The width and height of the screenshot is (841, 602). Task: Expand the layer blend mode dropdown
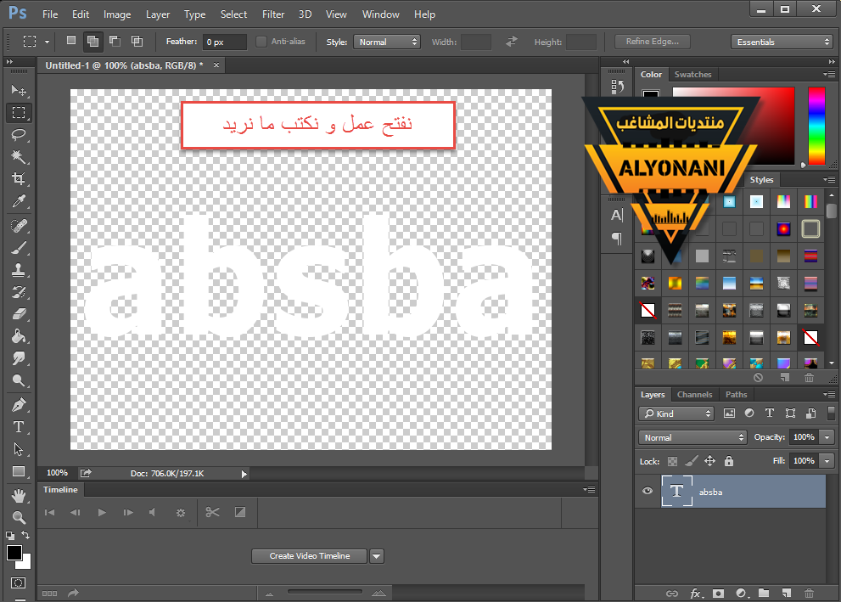(692, 437)
